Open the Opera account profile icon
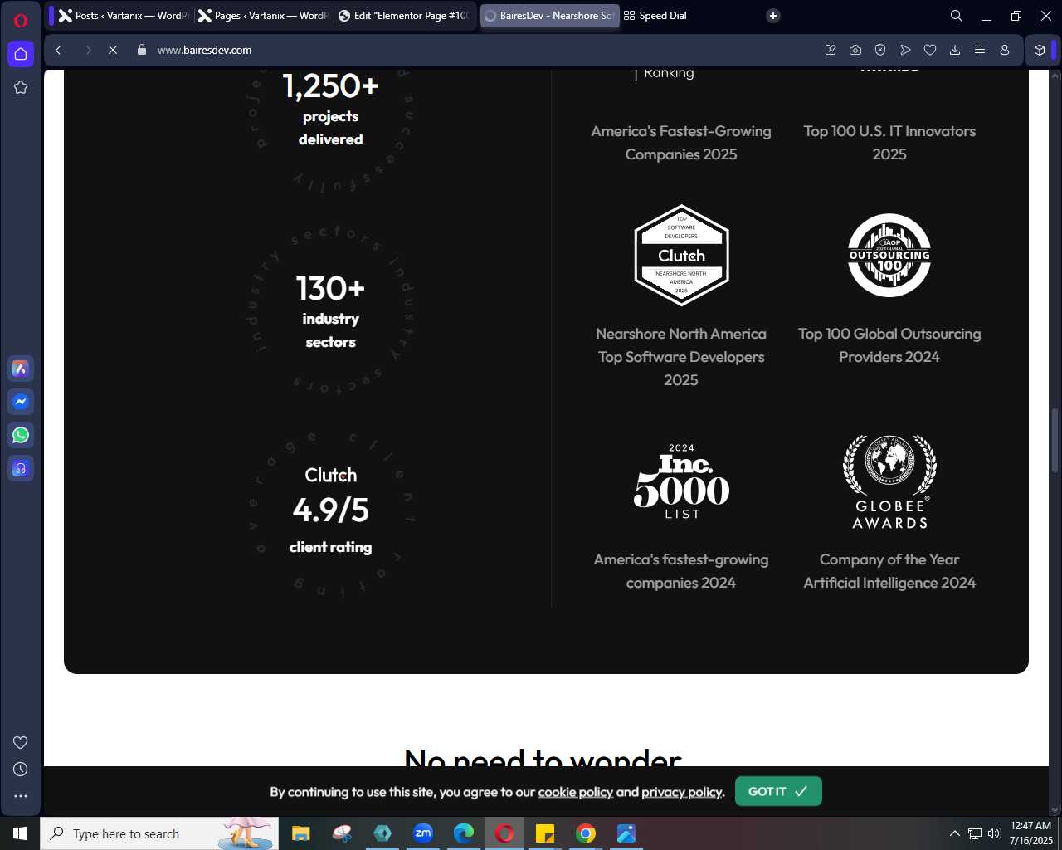The height and width of the screenshot is (850, 1062). [1005, 50]
